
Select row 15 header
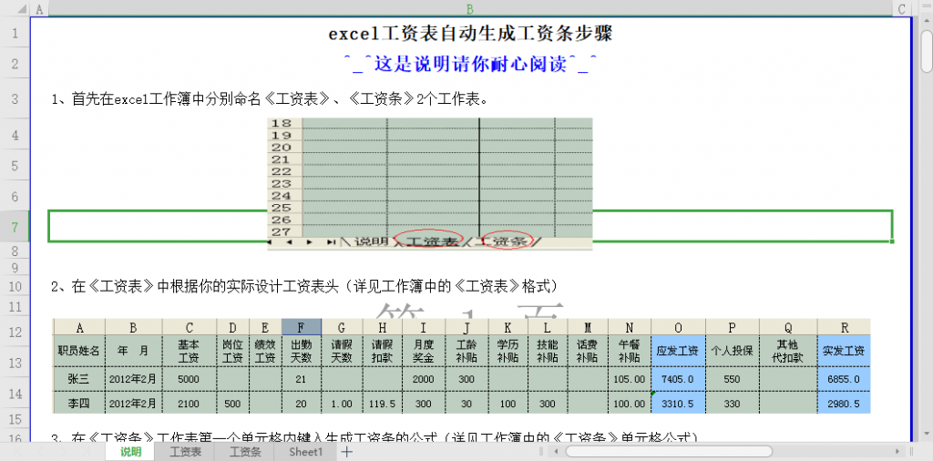tap(15, 419)
